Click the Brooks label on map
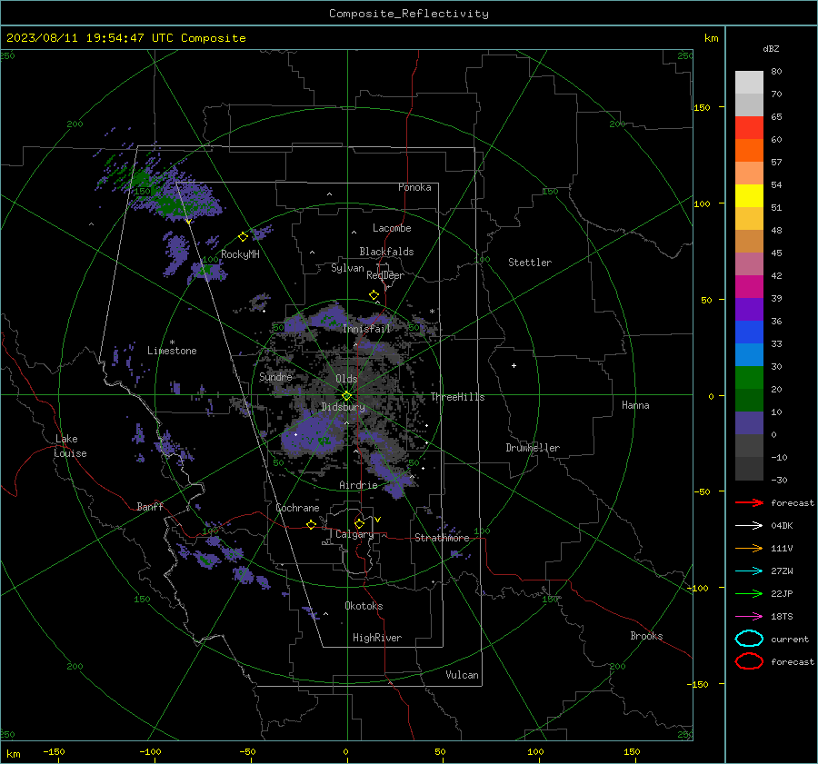 pos(646,636)
